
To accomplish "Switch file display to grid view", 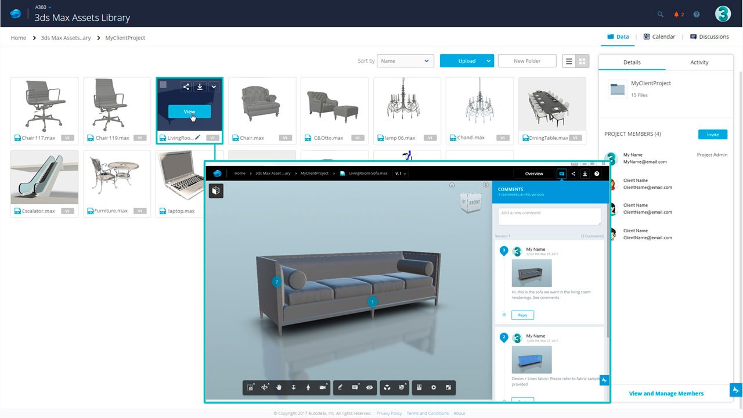I will [582, 60].
